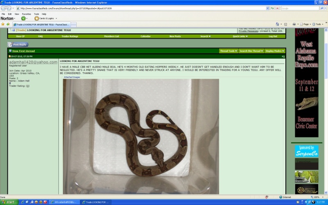This screenshot has width=328, height=205.
Task: Open the Page menu in command bar
Action: coord(305,24)
